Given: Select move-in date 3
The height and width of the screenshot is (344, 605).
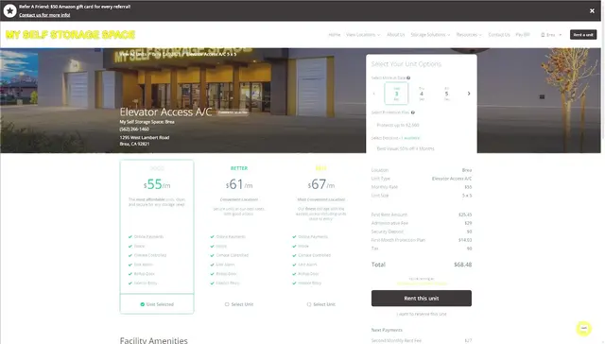Looking at the screenshot, I should [396, 94].
